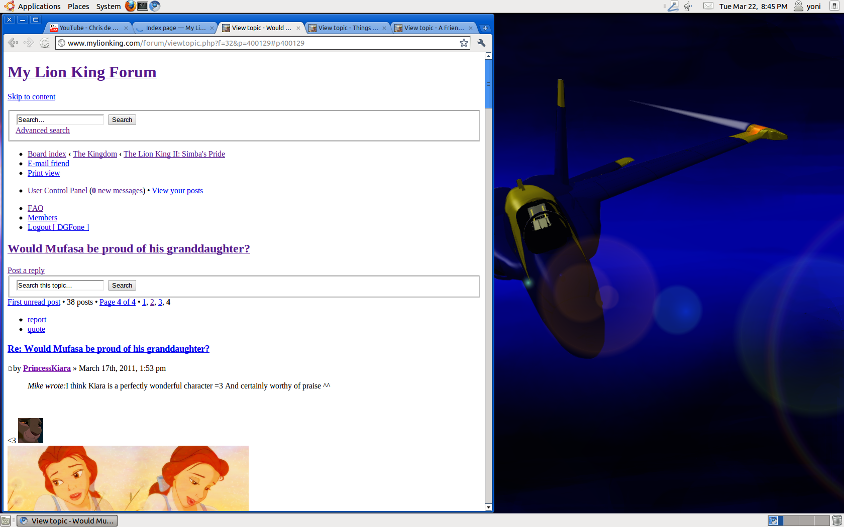This screenshot has width=844, height=527.
Task: Open the Applications menu
Action: coord(33,6)
